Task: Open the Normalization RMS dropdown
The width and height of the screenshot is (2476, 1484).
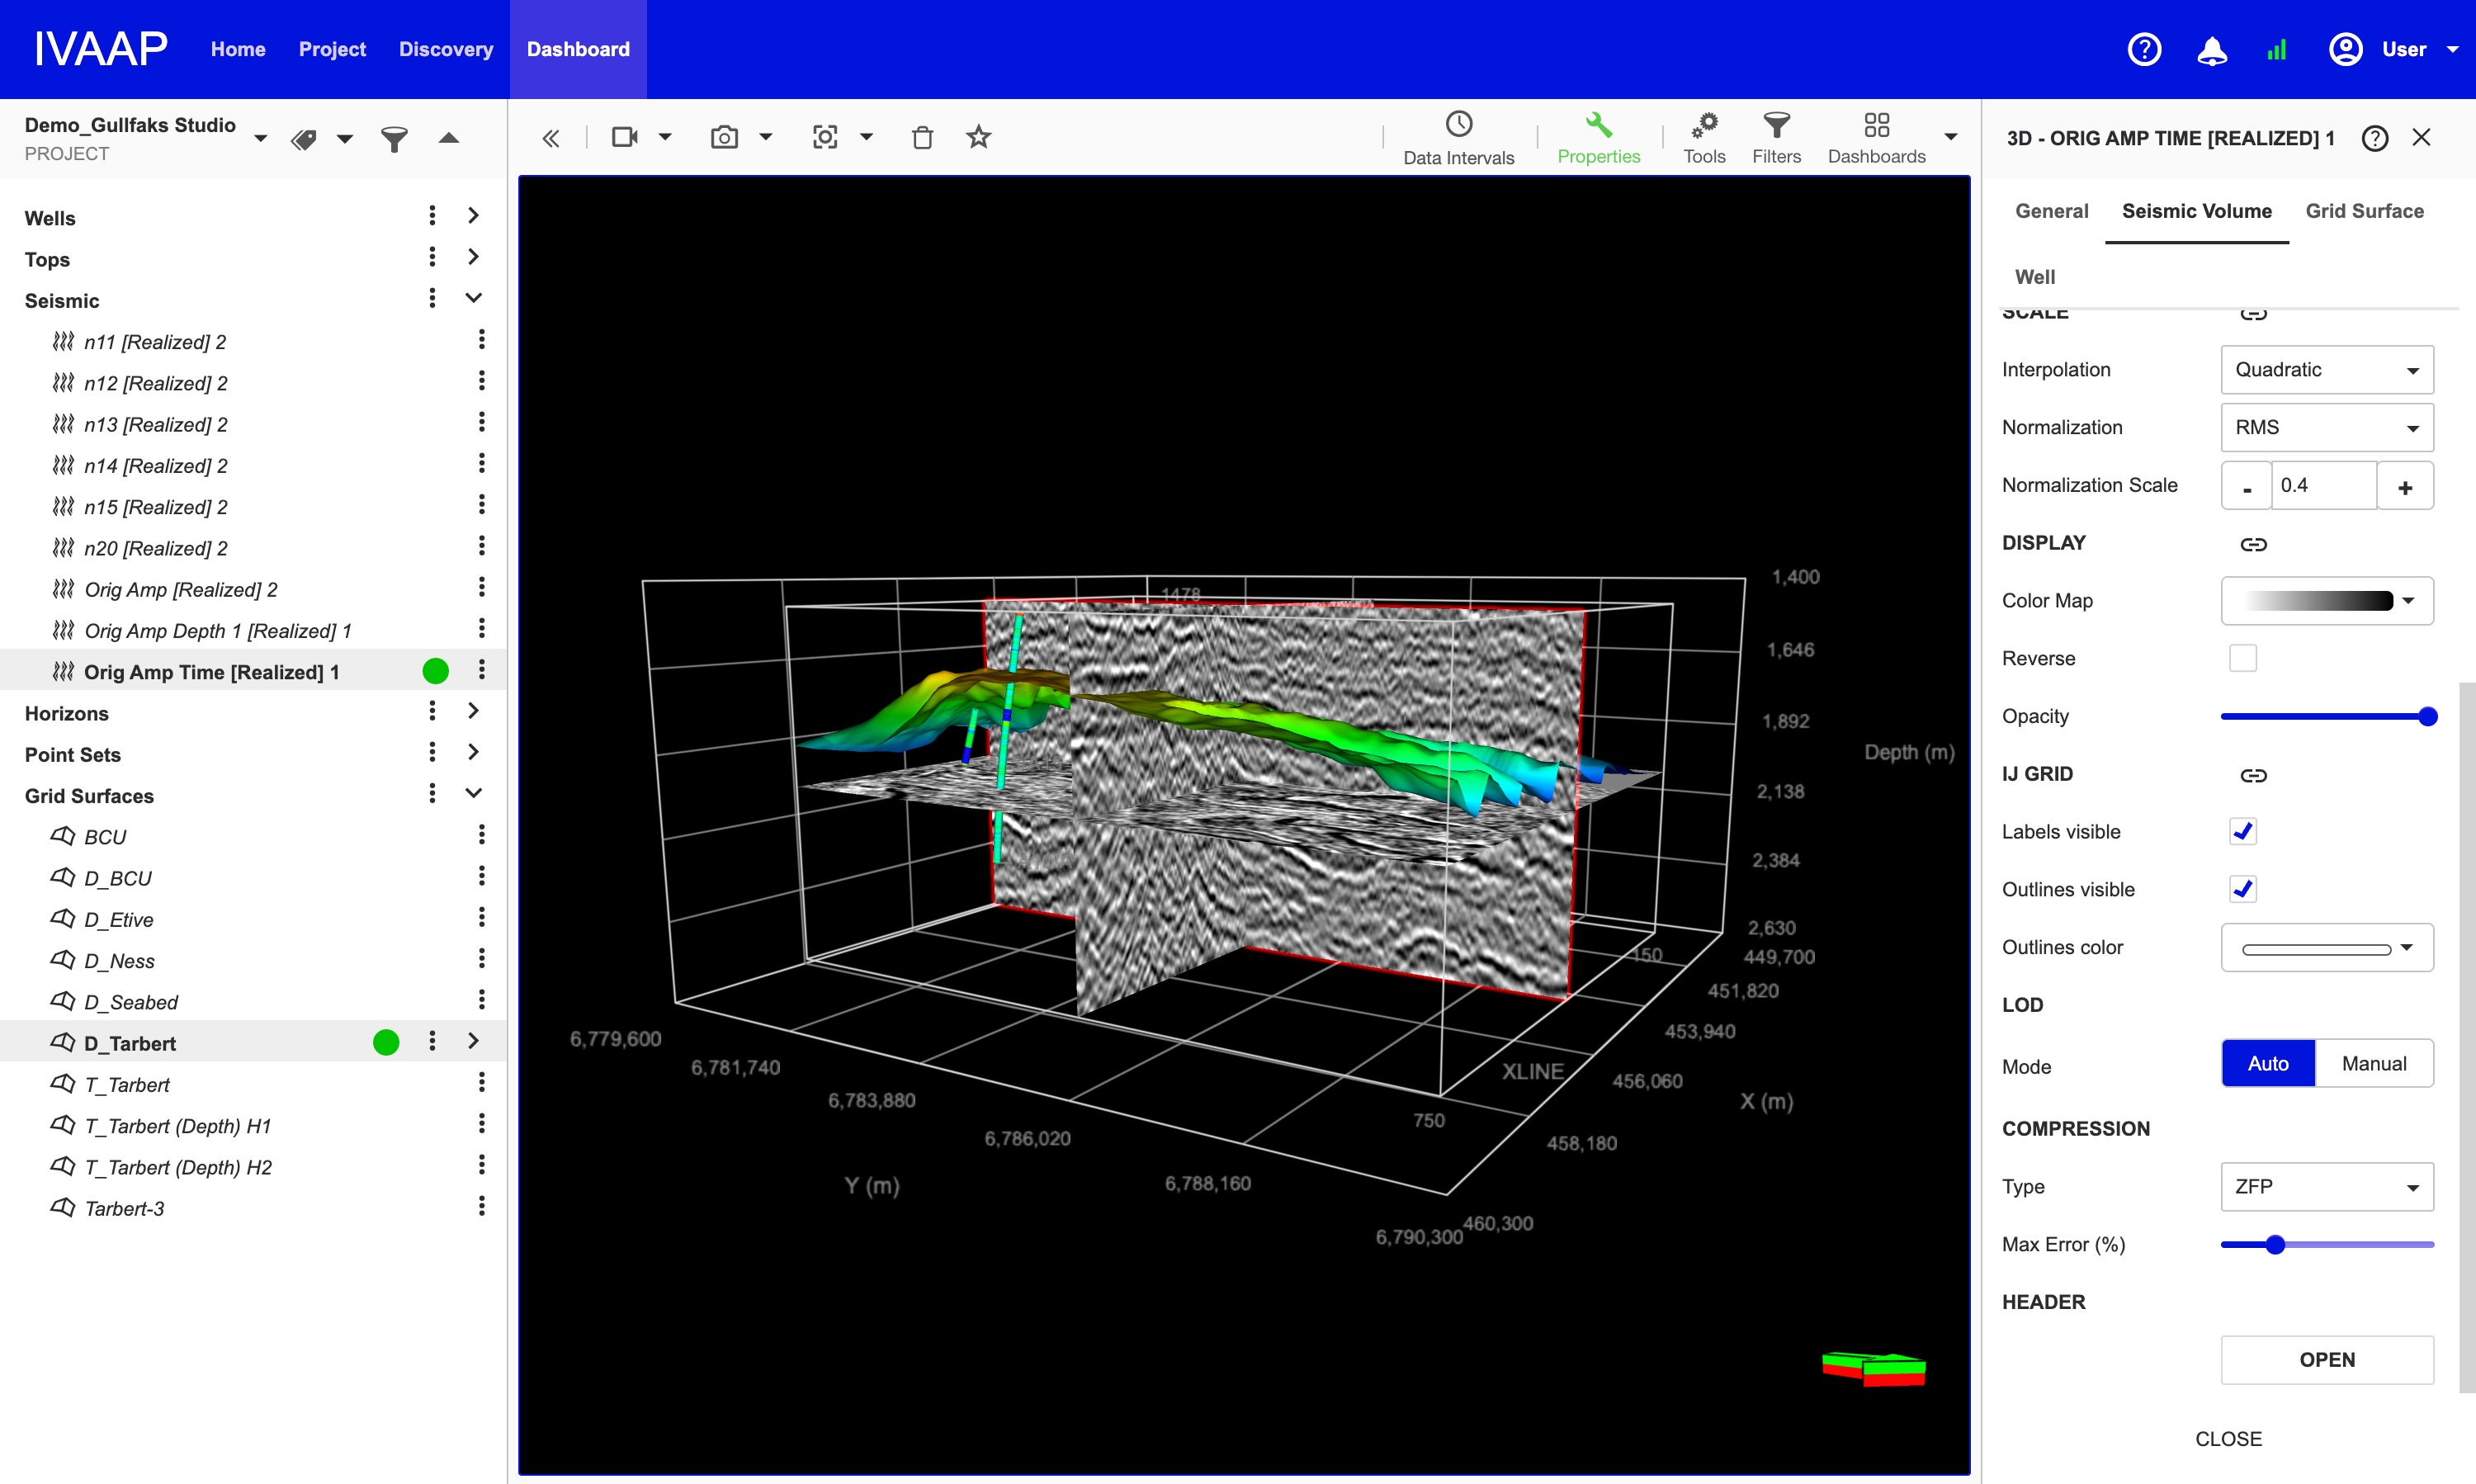Action: pyautogui.click(x=2326, y=428)
